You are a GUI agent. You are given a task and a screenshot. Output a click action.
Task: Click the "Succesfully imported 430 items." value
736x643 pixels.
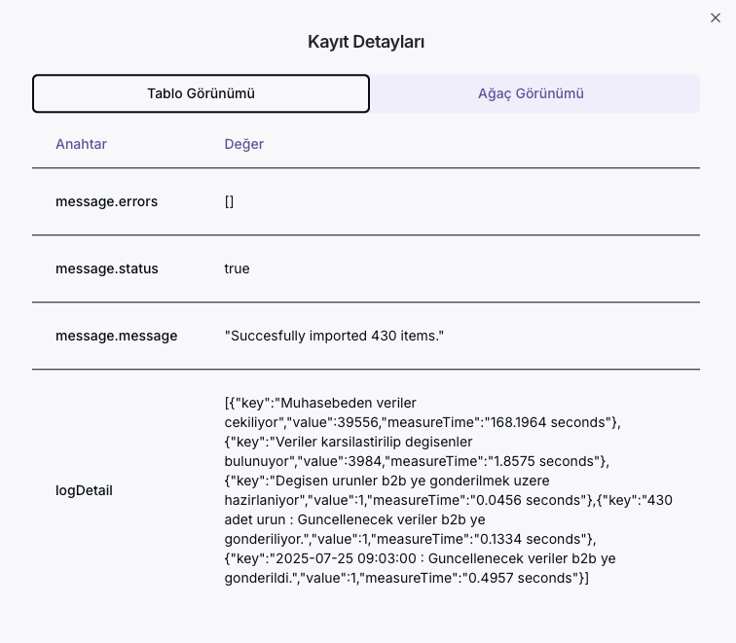[334, 336]
